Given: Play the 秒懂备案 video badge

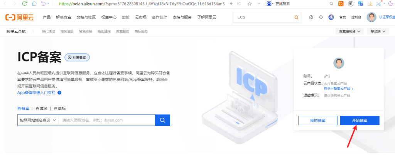Looking at the screenshot, I should 77,58.
